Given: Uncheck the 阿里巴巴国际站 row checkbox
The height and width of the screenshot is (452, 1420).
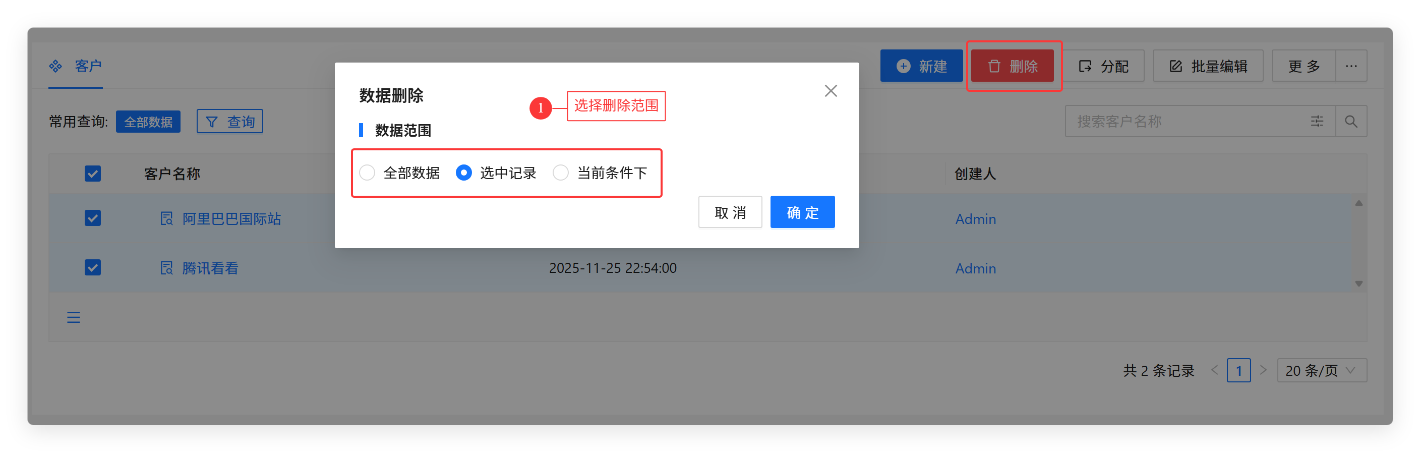Looking at the screenshot, I should [93, 218].
